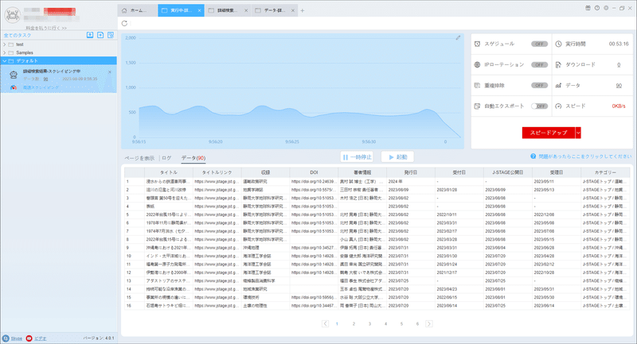Click the ダウンロード file icon
Screen dimensions: 637x344
click(559, 65)
